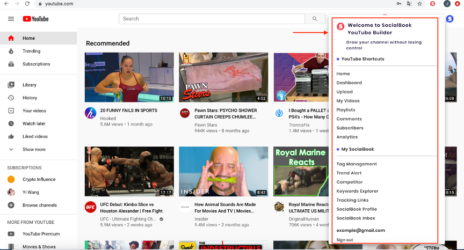Open SocialBook Inbox in popup
The width and height of the screenshot is (464, 250).
[x=356, y=218]
